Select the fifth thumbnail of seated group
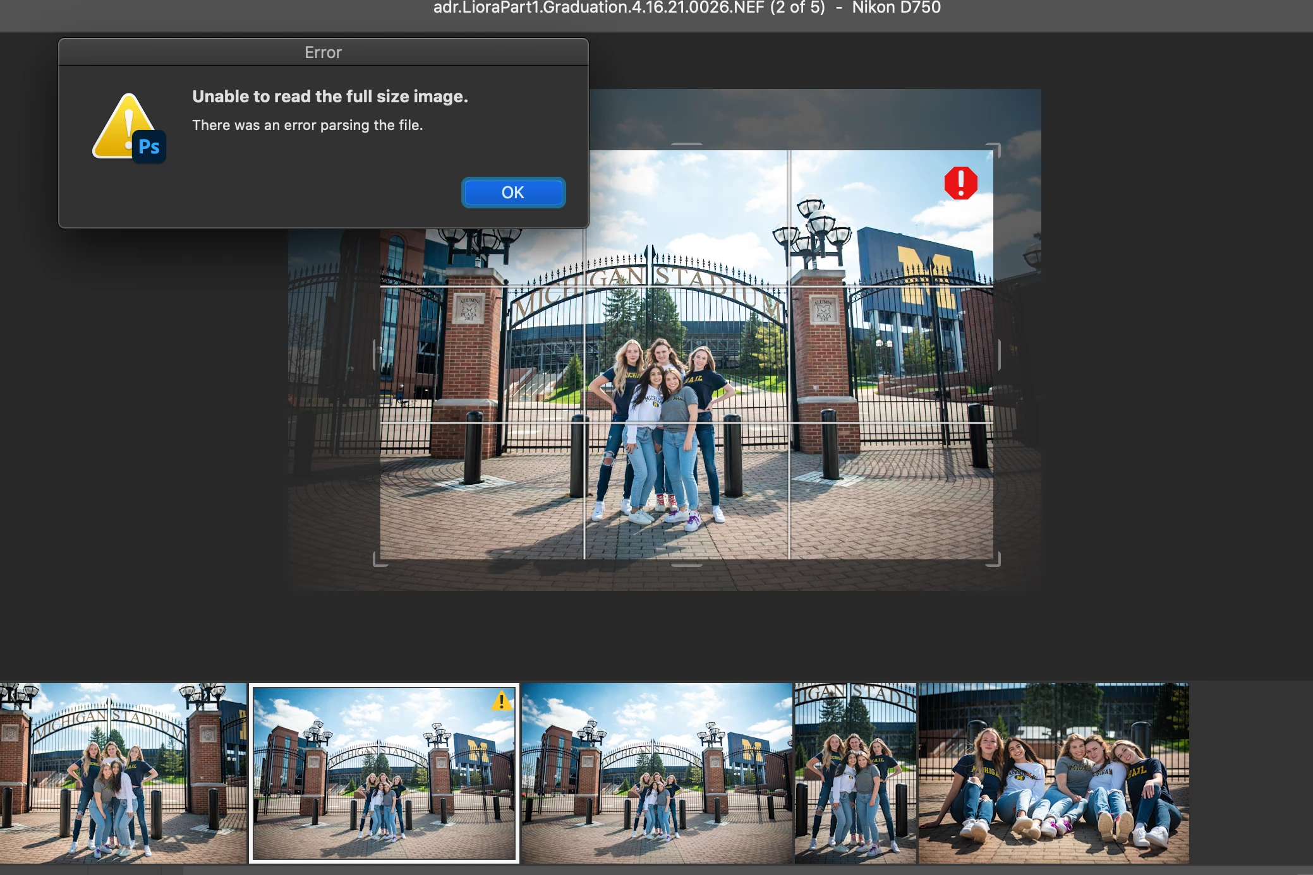The height and width of the screenshot is (875, 1313). [1053, 773]
